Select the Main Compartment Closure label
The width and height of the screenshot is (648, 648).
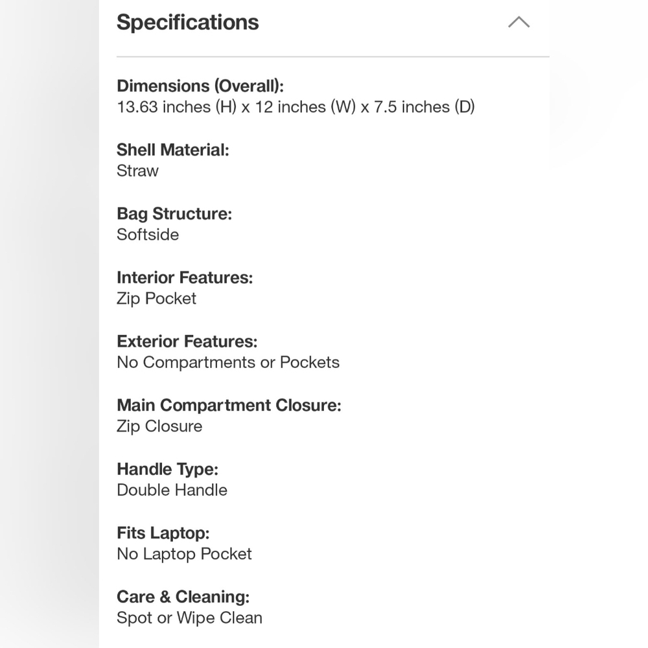229,406
